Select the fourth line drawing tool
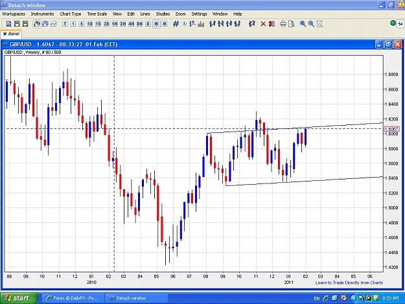The width and height of the screenshot is (405, 304). [237, 24]
